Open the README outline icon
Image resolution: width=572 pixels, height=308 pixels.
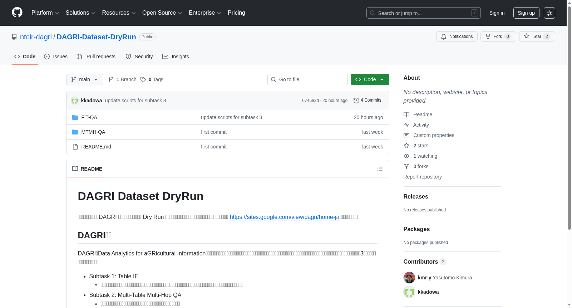tap(380, 169)
